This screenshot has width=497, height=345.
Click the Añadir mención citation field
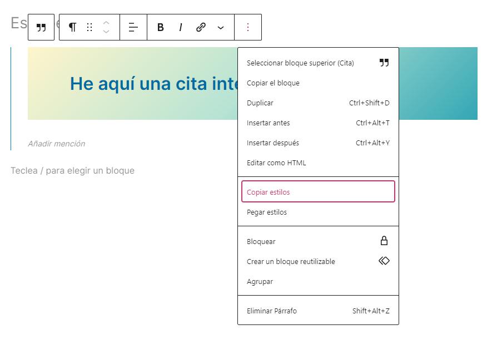[x=57, y=144]
